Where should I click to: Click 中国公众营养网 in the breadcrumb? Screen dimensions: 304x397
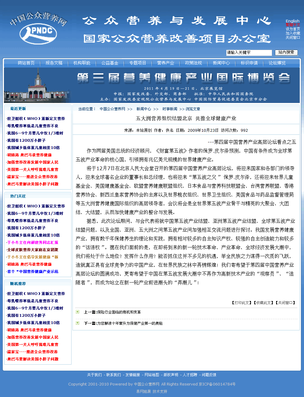click(x=112, y=109)
